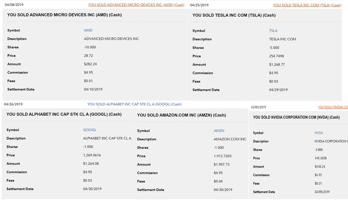The height and width of the screenshot is (200, 348).
Task: Select Nvidia settlement date 02/05/2019
Action: [322, 192]
